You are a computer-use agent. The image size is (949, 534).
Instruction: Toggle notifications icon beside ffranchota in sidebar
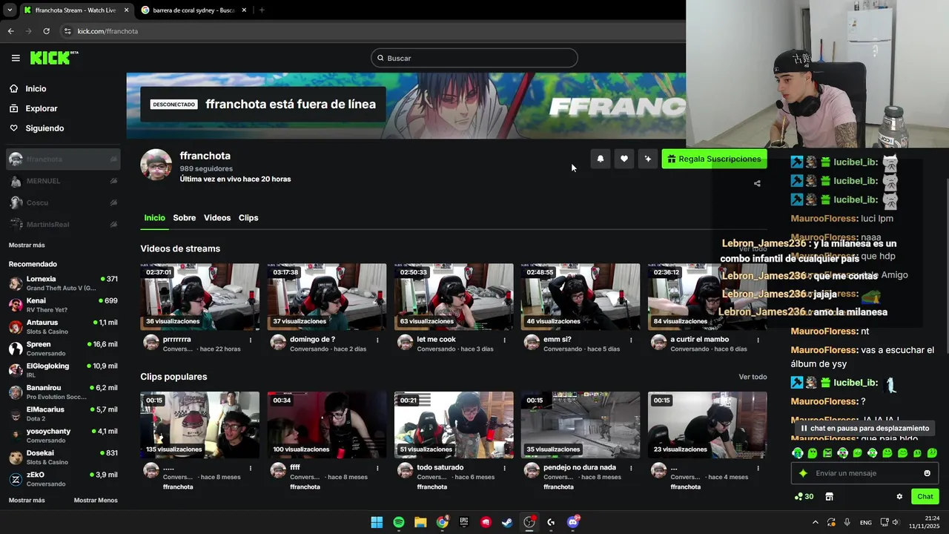[x=113, y=159]
